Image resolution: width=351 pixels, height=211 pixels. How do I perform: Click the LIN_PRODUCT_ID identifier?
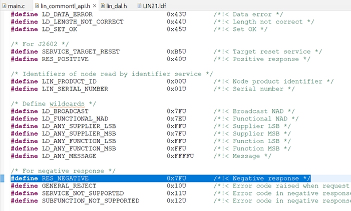pos(69,81)
